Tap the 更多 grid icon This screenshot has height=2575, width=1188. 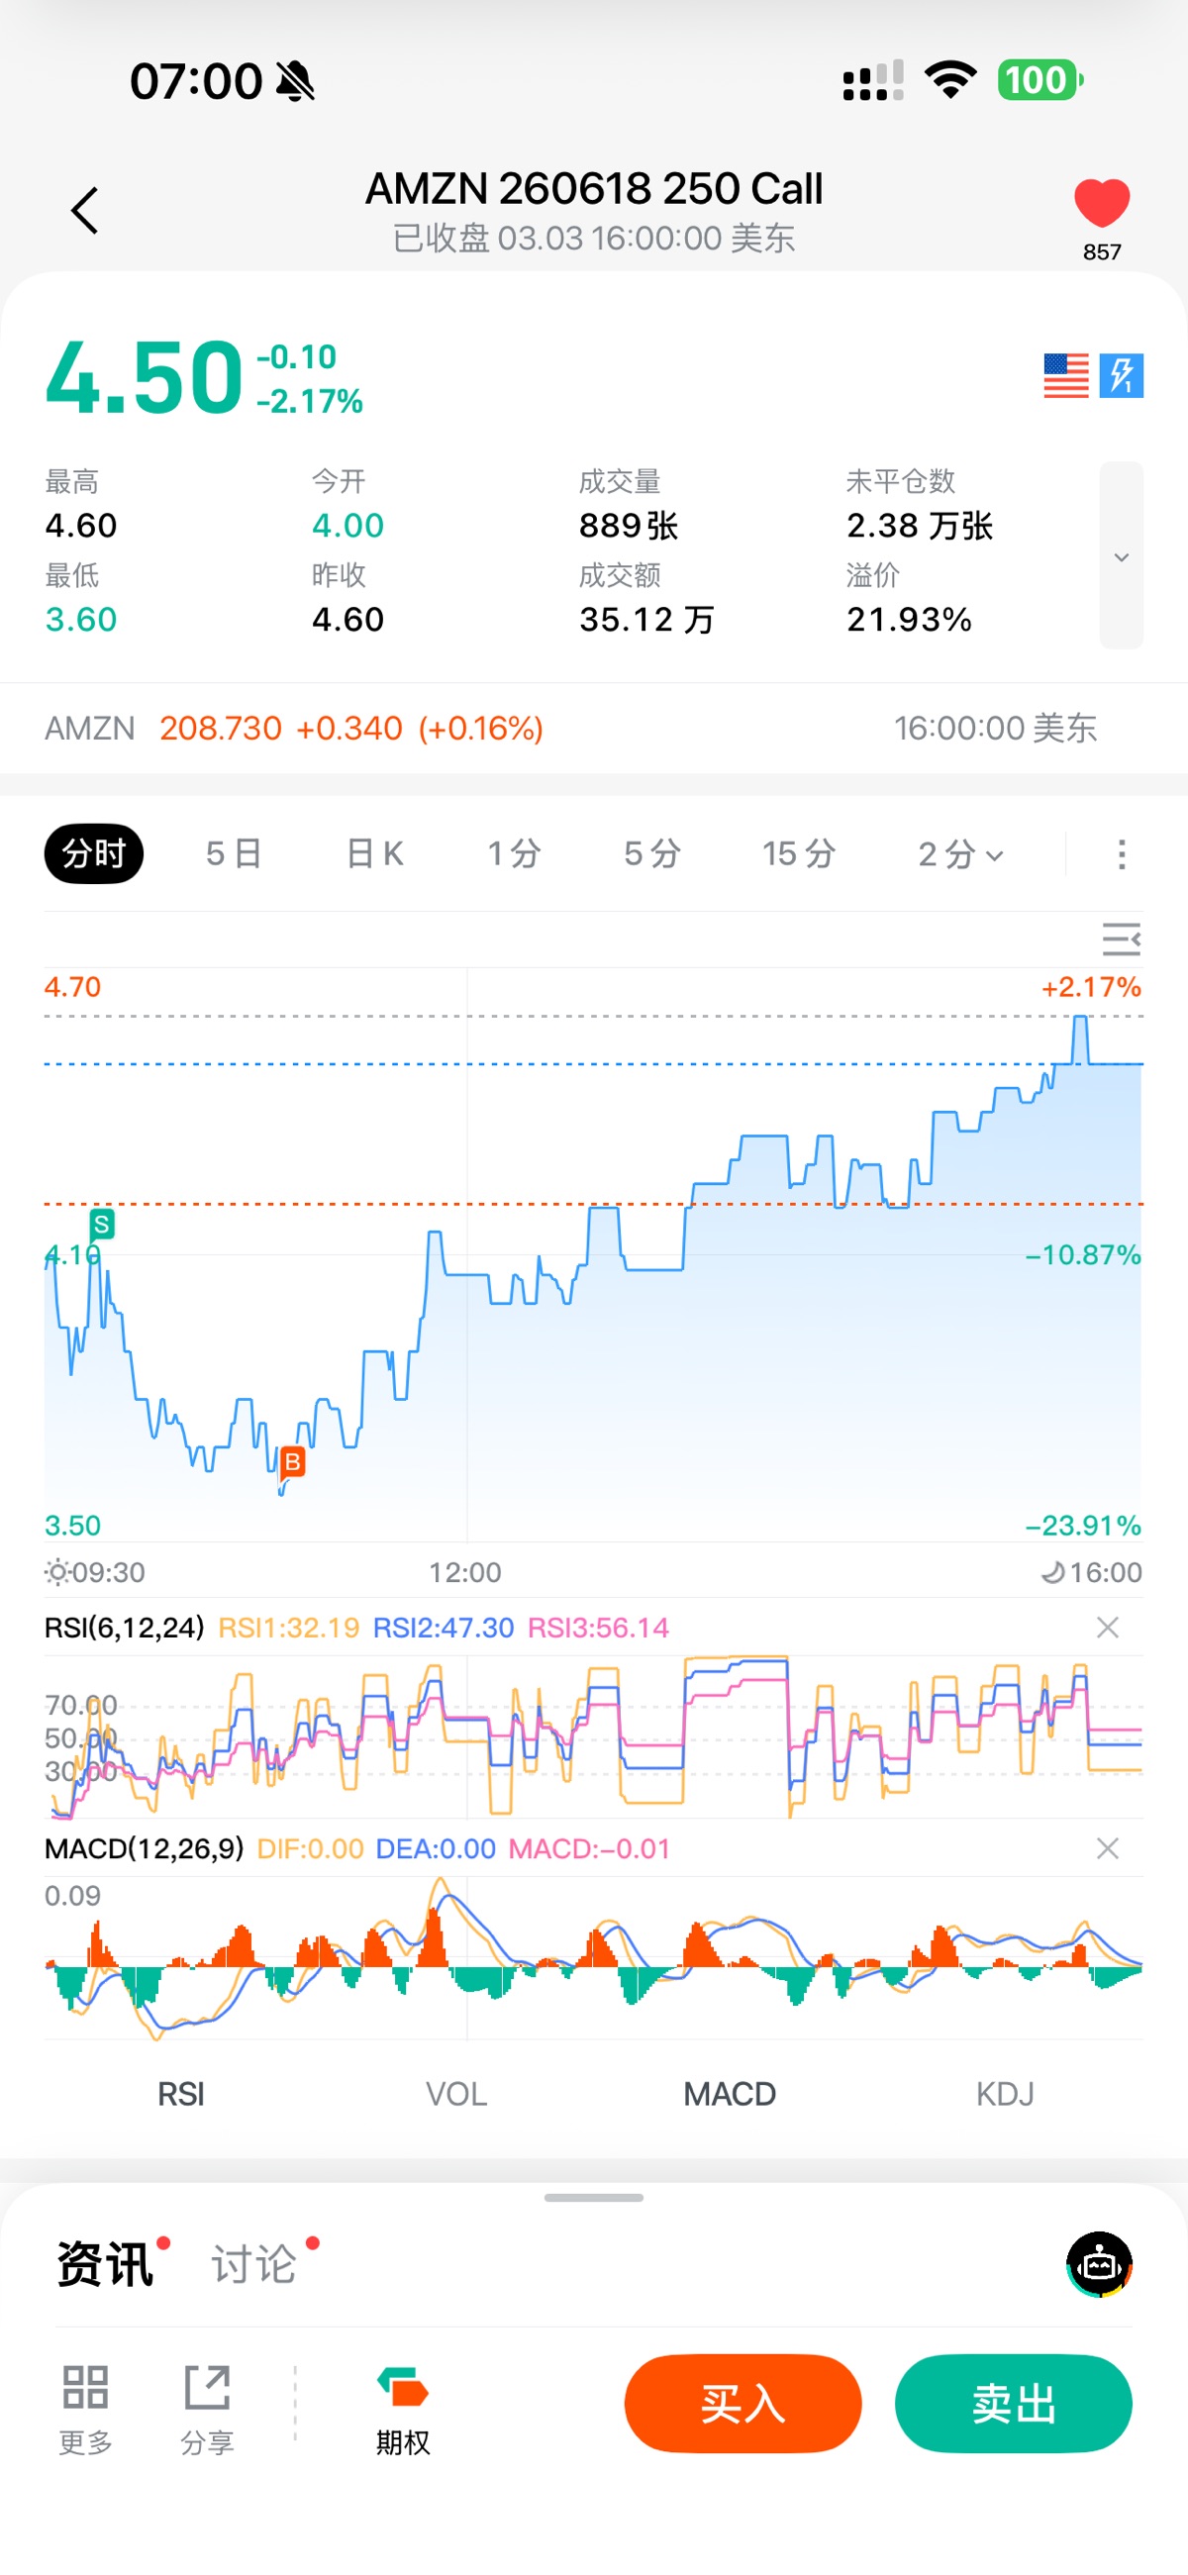(85, 2405)
